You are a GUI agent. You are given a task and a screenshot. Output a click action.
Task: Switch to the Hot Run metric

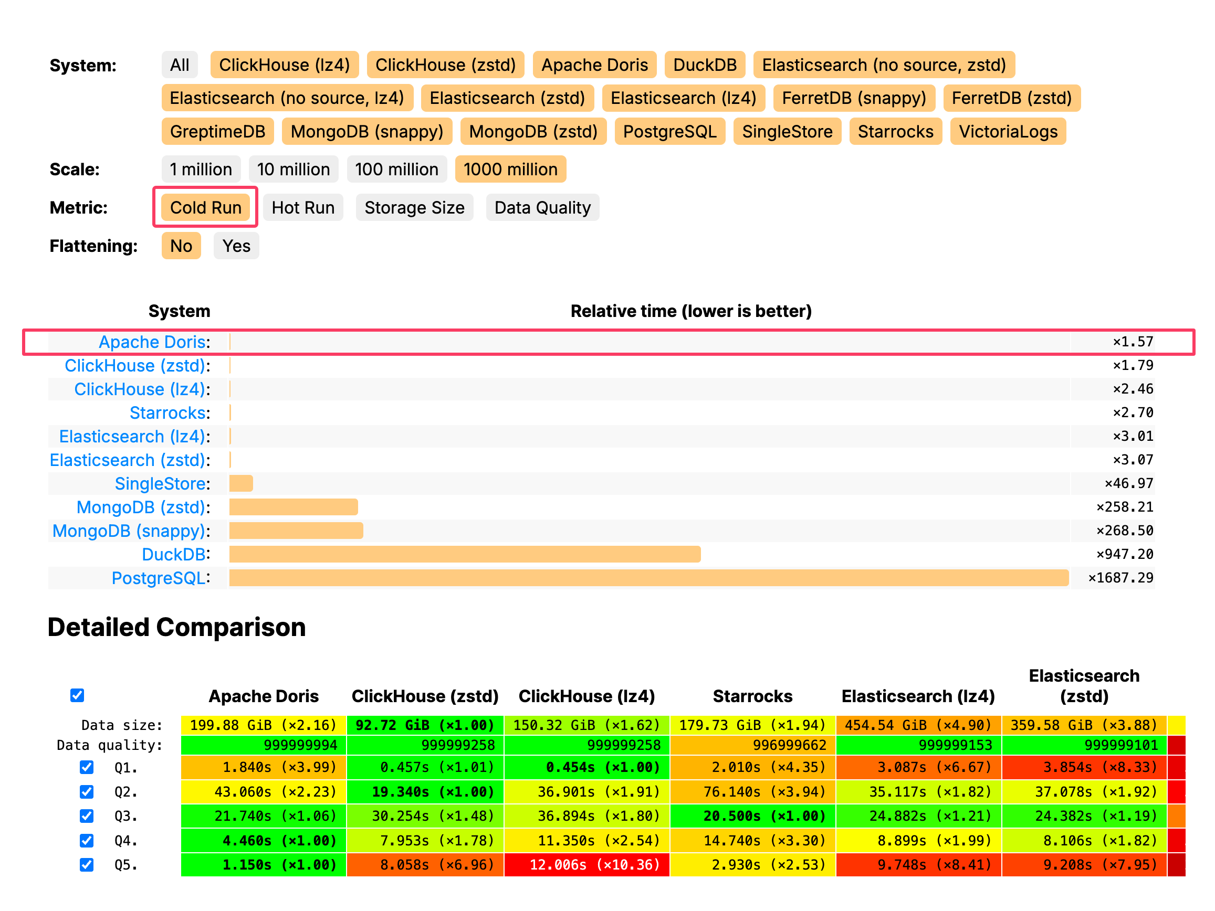[x=302, y=207]
